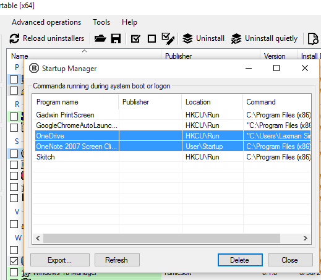Click the Startup Manager title icon
Image resolution: width=321 pixels, height=280 pixels.
coord(34,68)
